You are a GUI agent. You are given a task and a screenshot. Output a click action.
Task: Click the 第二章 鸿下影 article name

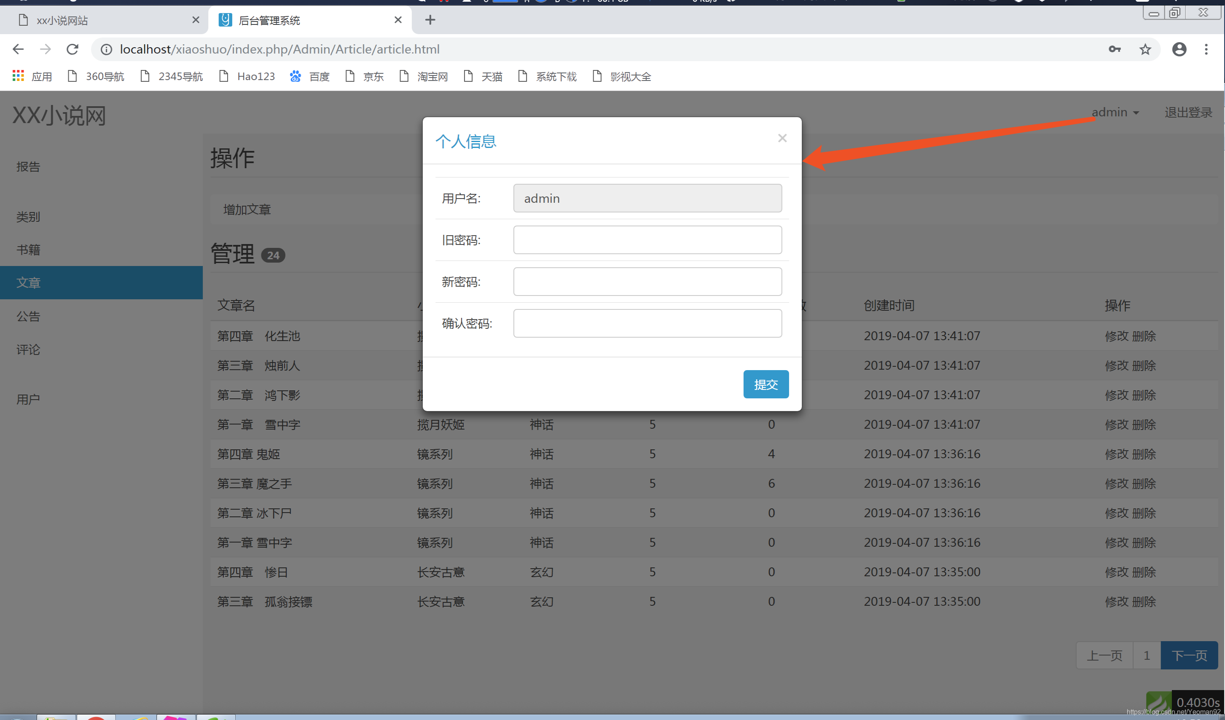pyautogui.click(x=258, y=395)
